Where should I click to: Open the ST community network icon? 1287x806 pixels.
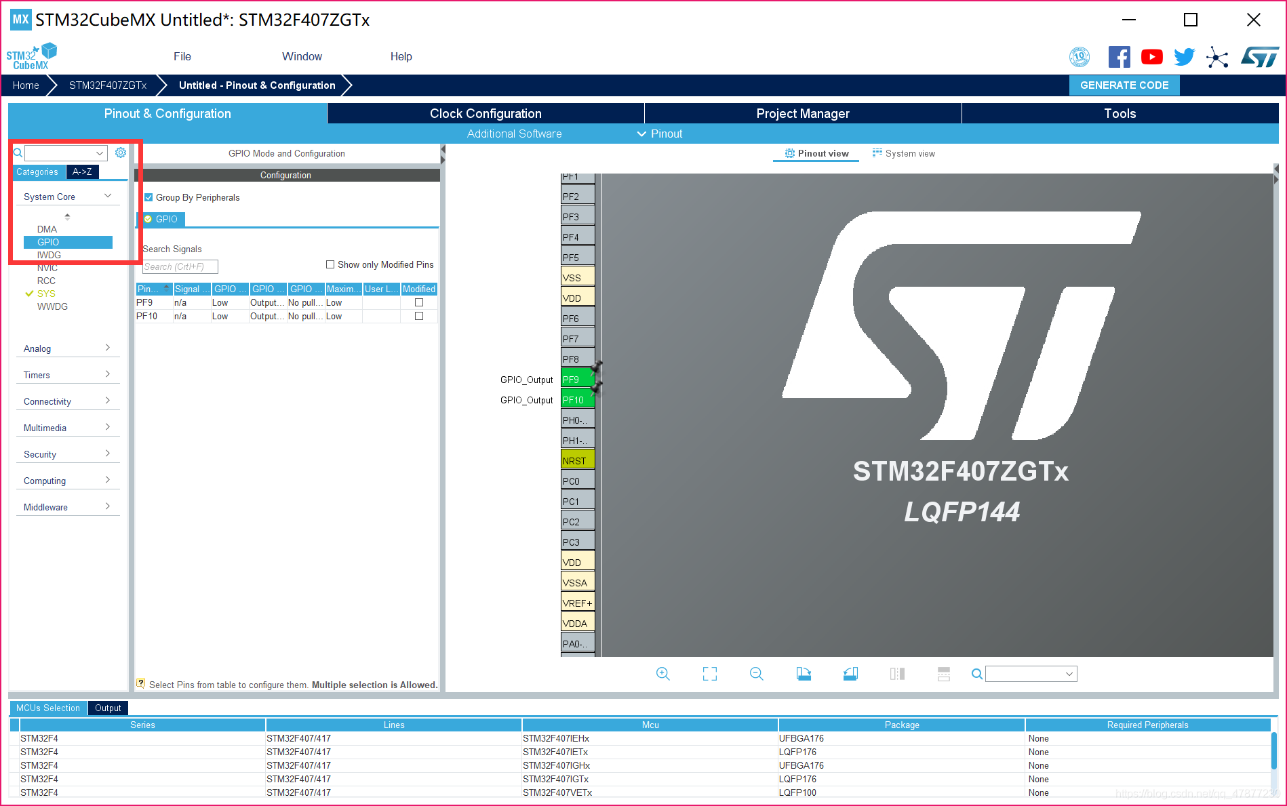(1217, 57)
